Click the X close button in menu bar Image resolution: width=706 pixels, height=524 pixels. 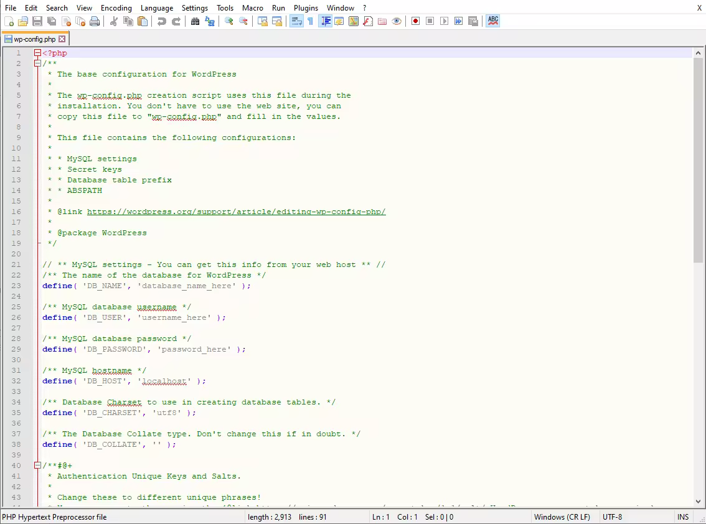click(699, 7)
